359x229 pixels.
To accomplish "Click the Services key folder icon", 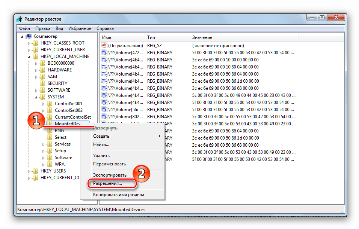I will click(x=50, y=144).
